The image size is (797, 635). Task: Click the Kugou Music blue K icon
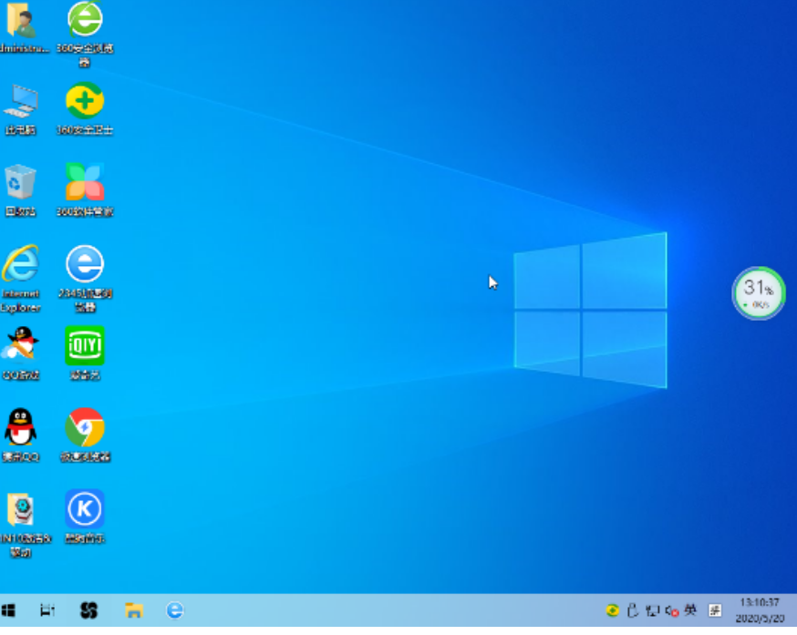click(85, 508)
